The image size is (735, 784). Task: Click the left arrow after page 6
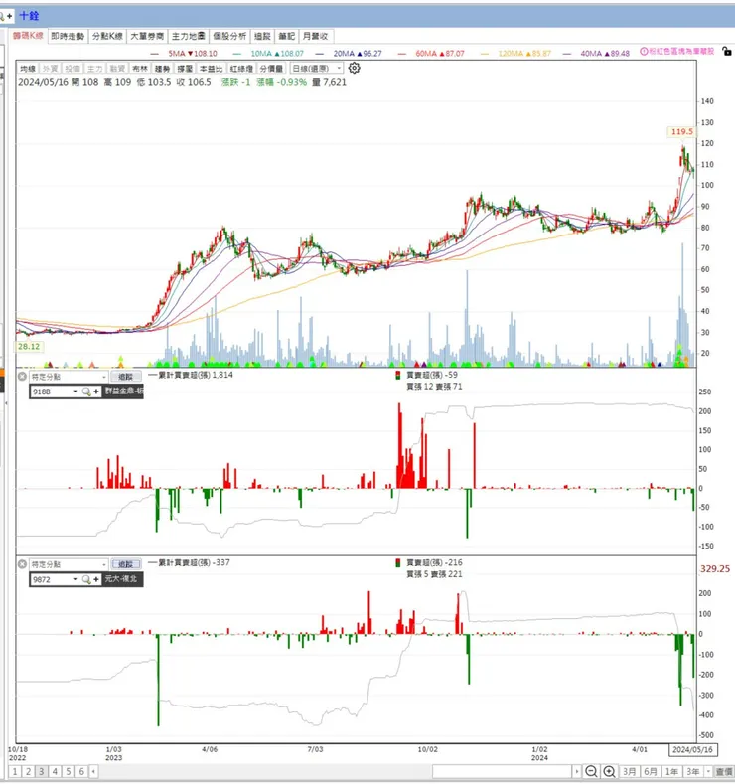pos(93,771)
